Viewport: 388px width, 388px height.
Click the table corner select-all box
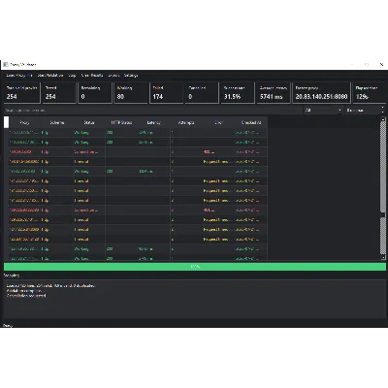point(7,122)
